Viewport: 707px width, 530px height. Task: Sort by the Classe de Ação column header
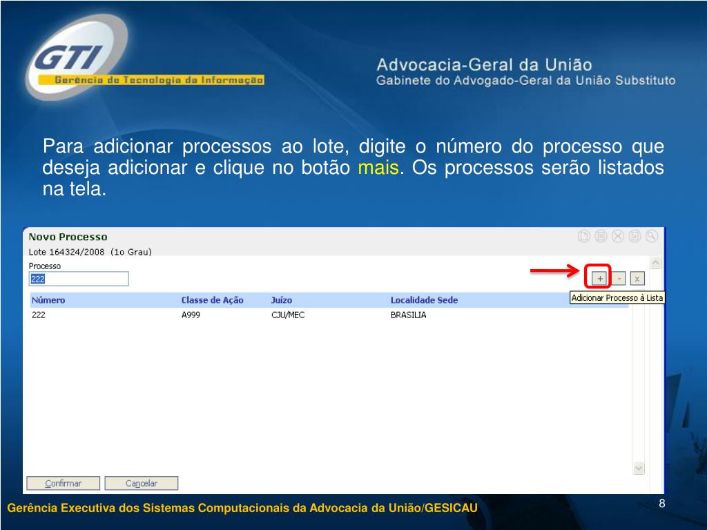tap(213, 300)
